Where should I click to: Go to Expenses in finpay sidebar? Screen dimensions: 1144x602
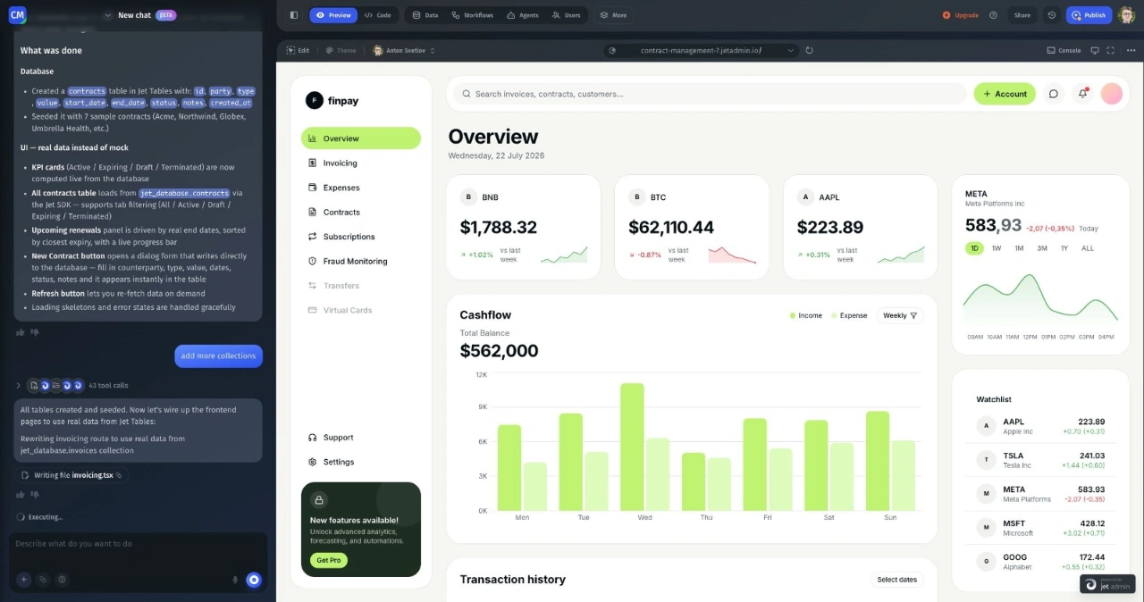pyautogui.click(x=360, y=188)
